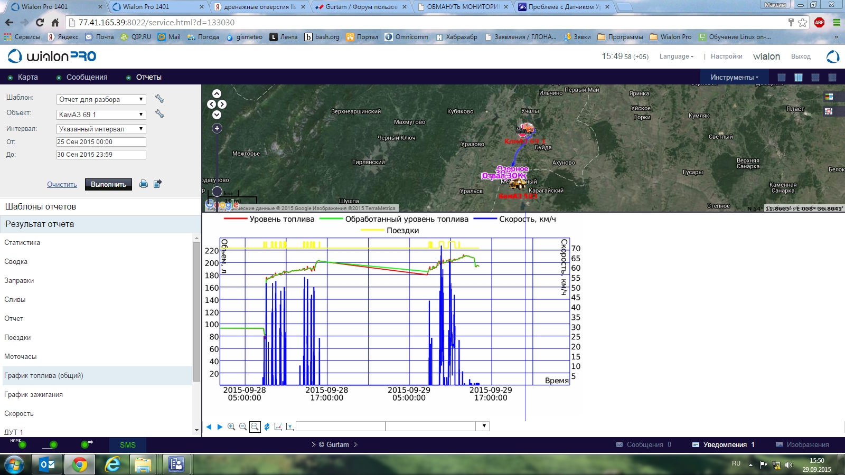Screen dimensions: 845x475
Task: Click the Очистить link
Action: coord(62,185)
